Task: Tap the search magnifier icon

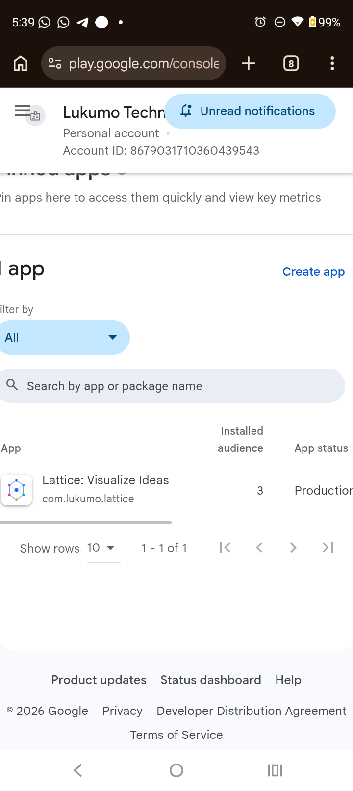Action: pyautogui.click(x=12, y=385)
